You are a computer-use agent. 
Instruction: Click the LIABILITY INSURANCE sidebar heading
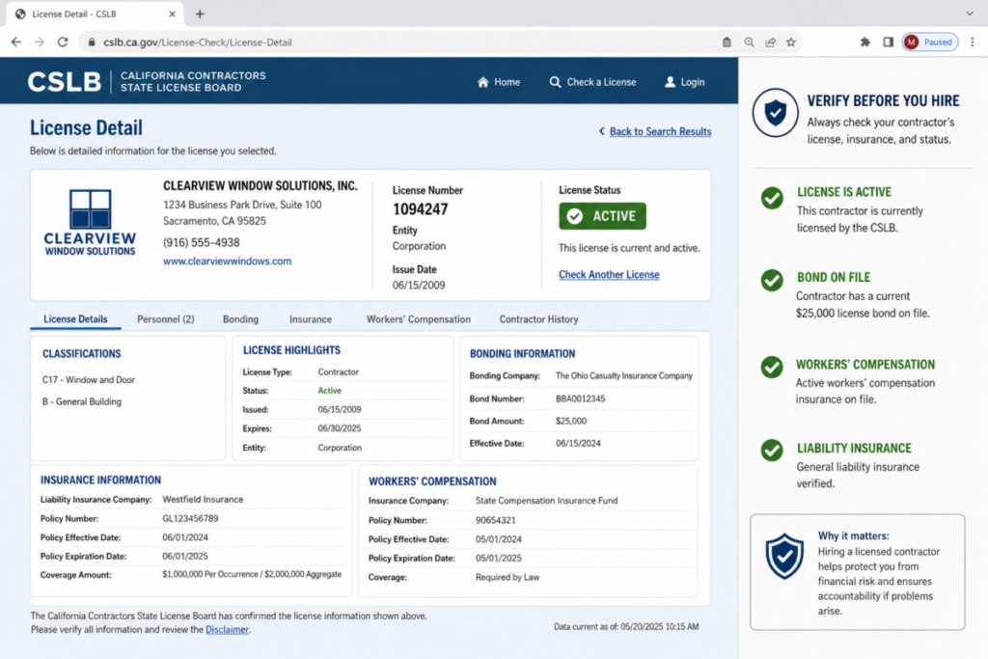click(x=854, y=448)
